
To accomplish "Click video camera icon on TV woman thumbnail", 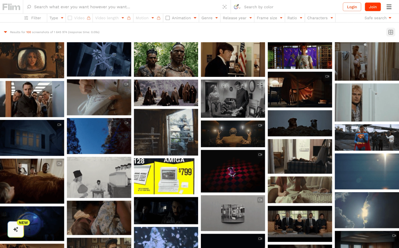I will pyautogui.click(x=59, y=47).
